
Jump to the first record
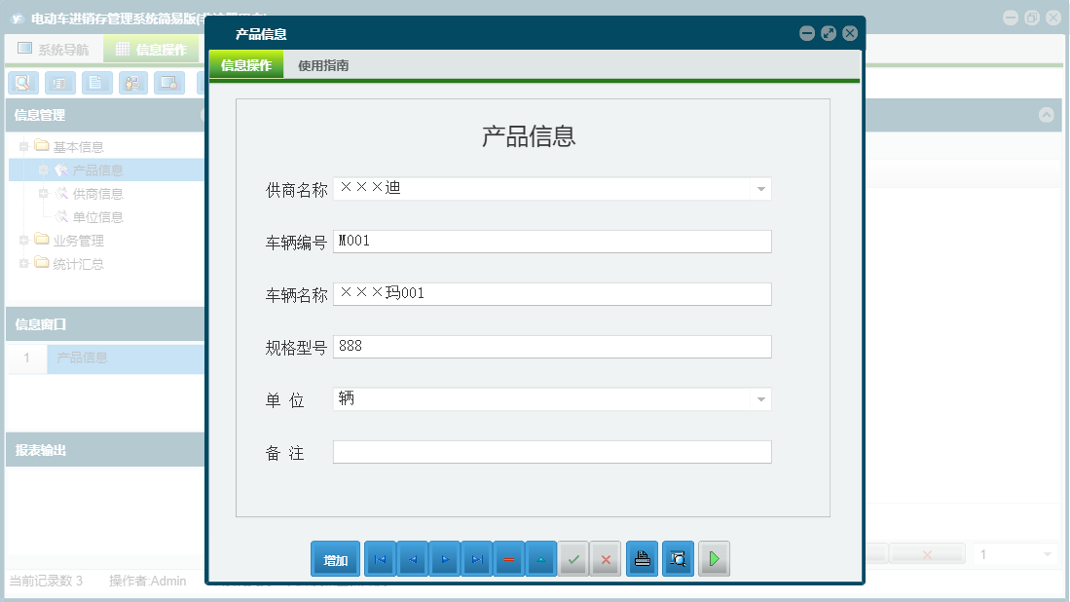tap(380, 558)
